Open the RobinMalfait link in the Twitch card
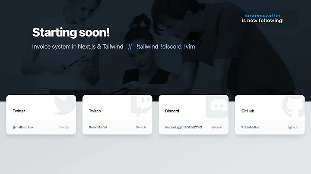The height and width of the screenshot is (174, 311). 98,127
